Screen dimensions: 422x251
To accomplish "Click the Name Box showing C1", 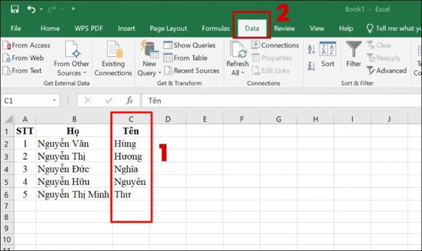I will click(27, 101).
